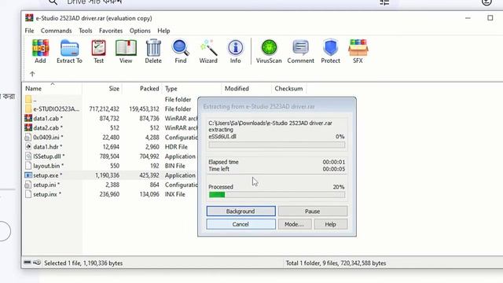Screen dimensions: 503x283
Task: Click the Mode... button
Action: (294, 224)
